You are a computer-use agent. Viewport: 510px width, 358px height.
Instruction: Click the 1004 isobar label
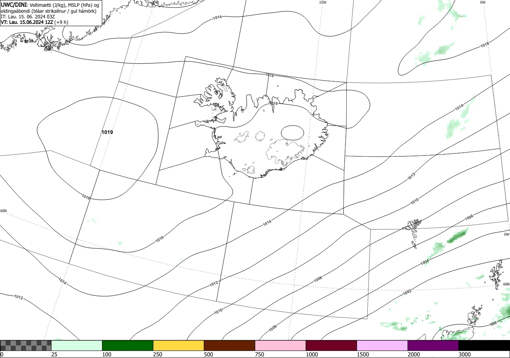tap(425, 262)
